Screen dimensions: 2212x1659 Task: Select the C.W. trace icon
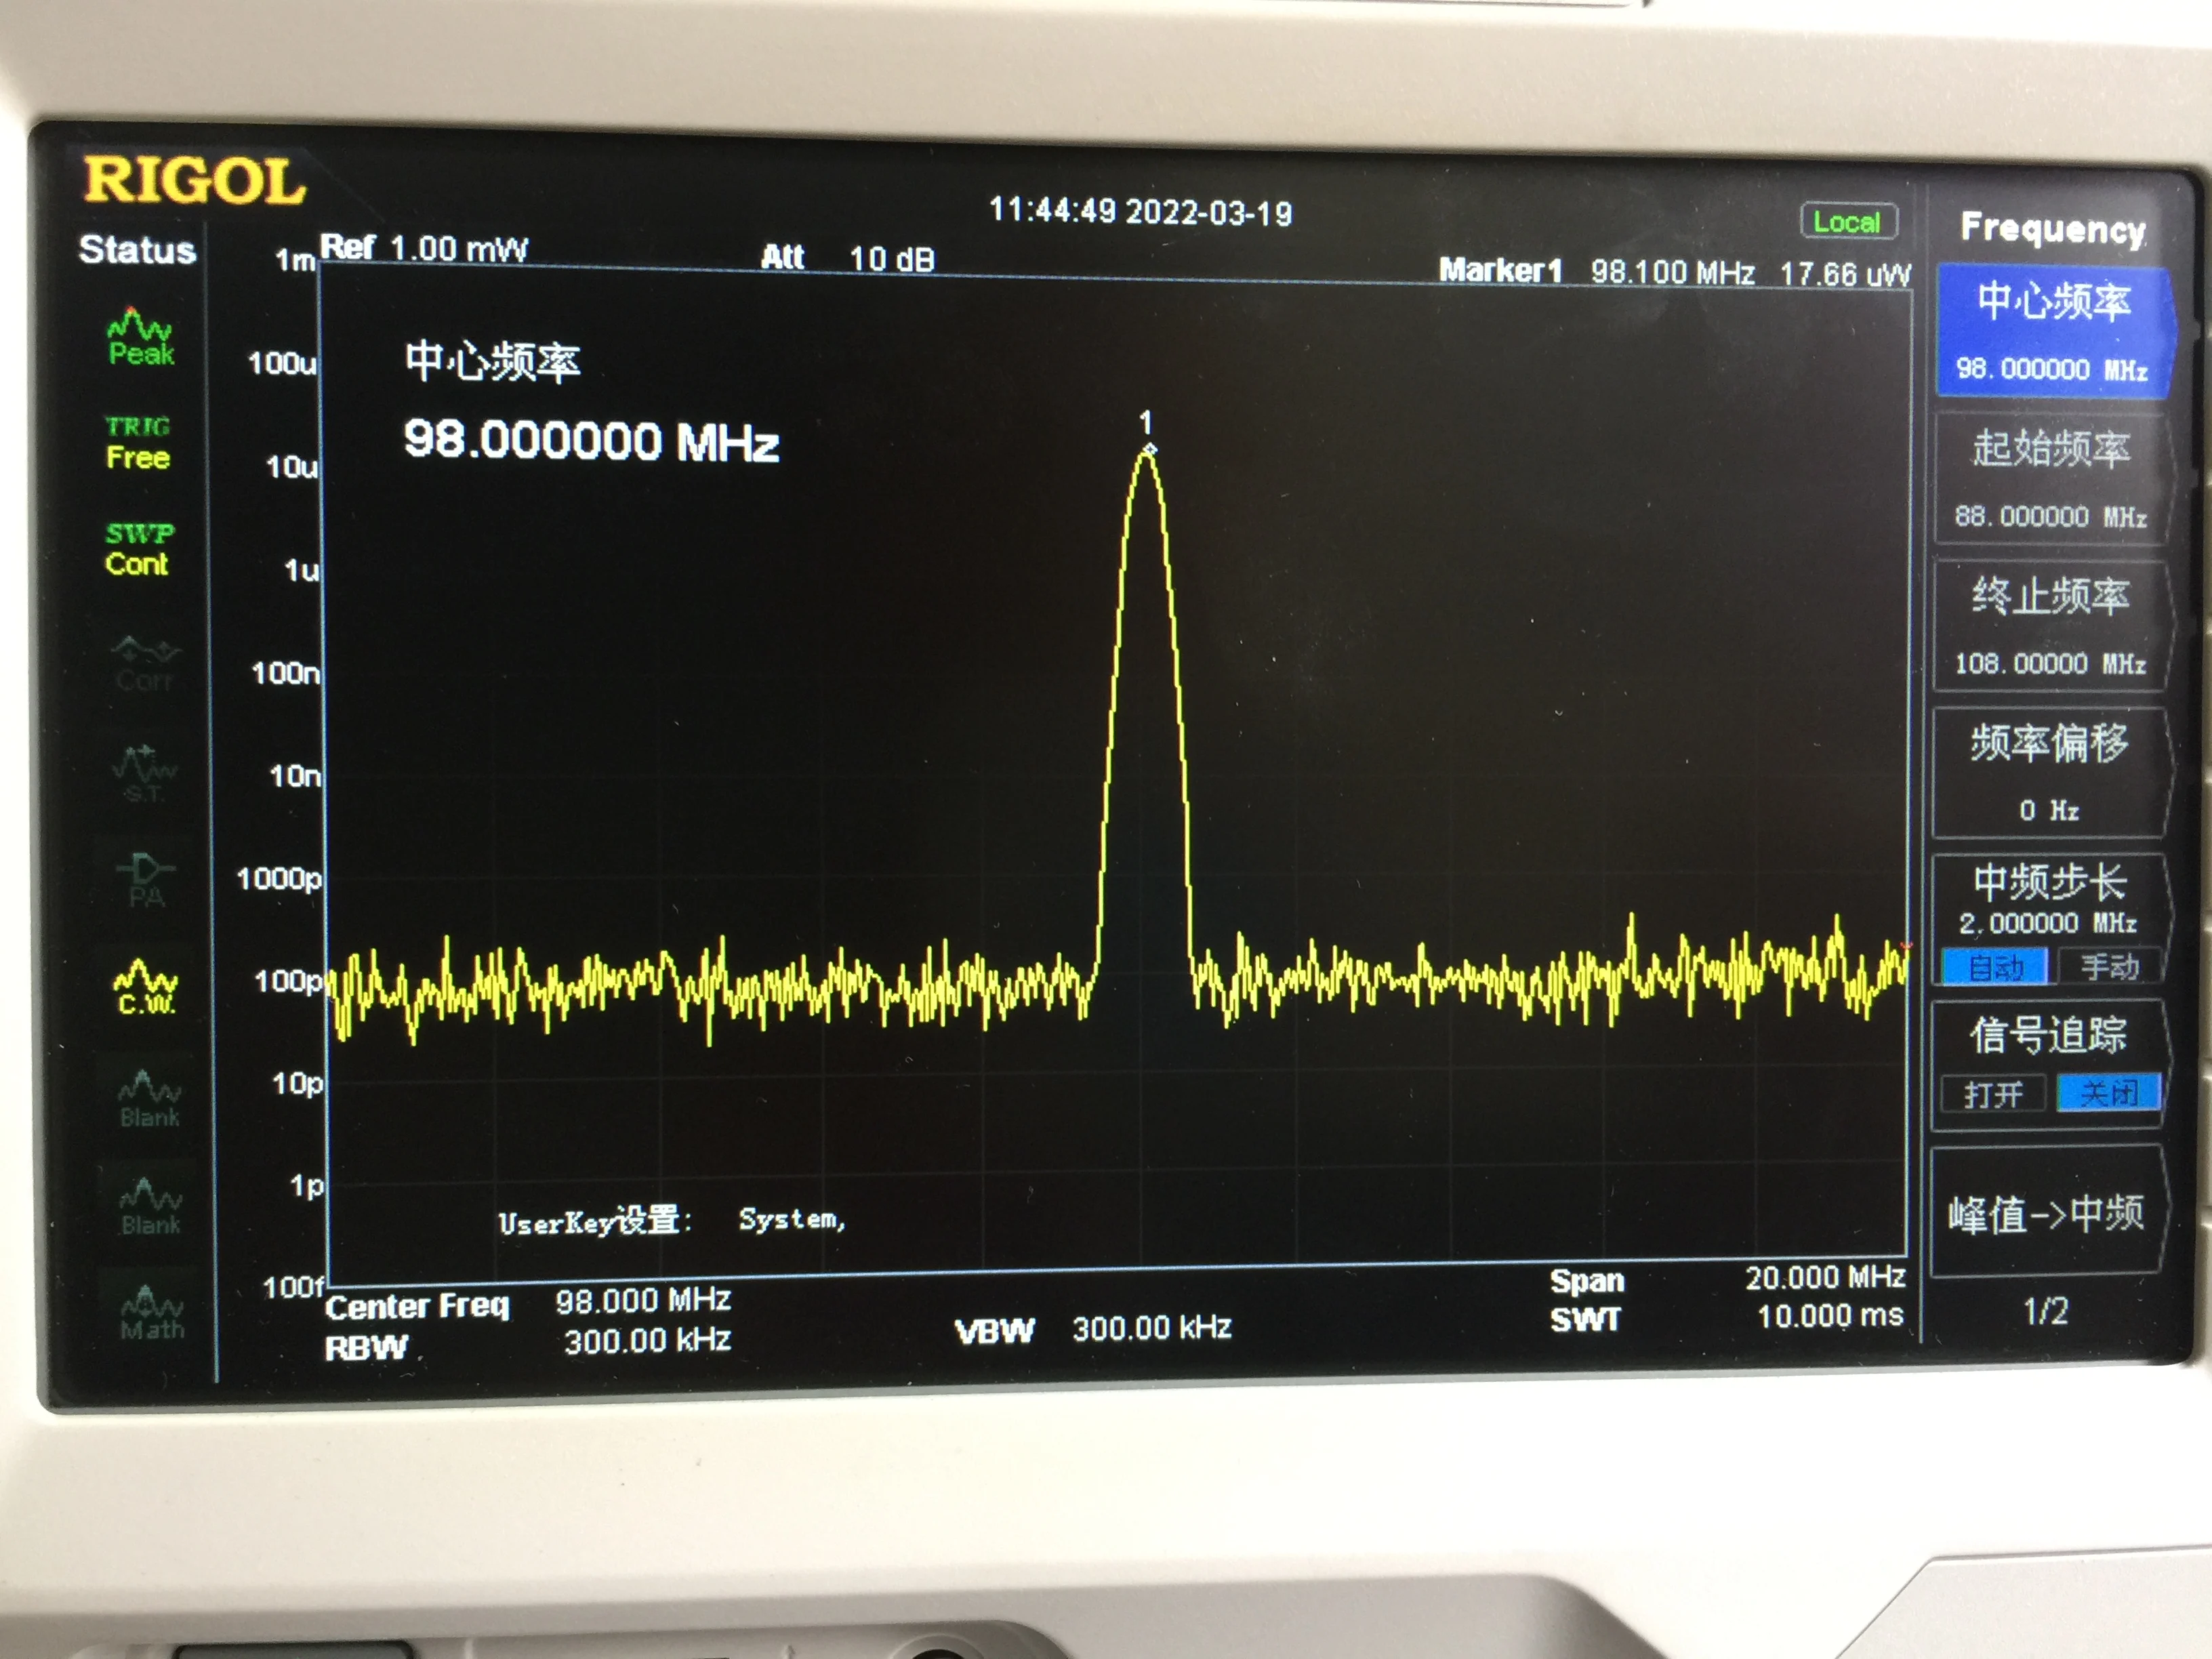click(146, 987)
